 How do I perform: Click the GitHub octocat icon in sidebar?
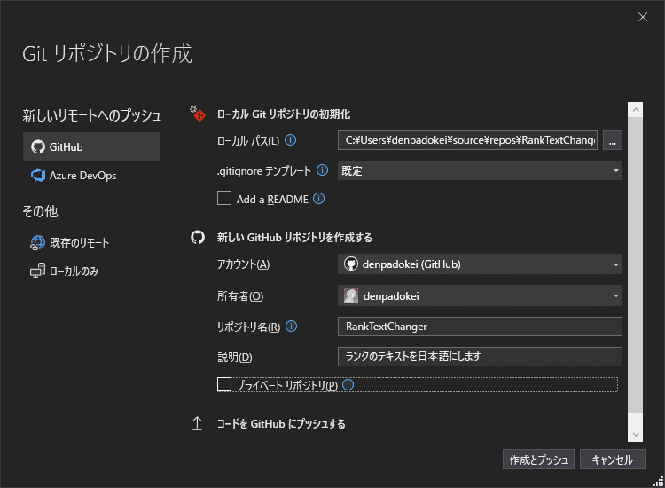coord(38,146)
